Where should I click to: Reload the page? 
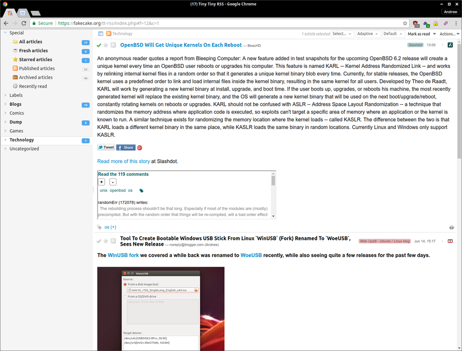24,23
